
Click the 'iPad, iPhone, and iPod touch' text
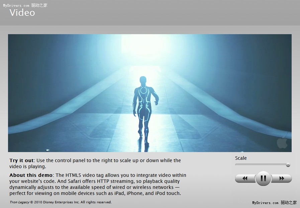coord(147,193)
